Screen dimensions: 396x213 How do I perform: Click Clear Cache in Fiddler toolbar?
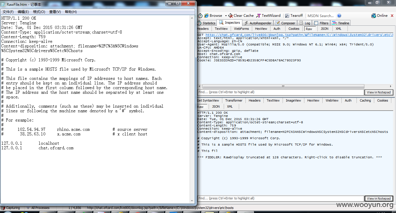point(241,16)
